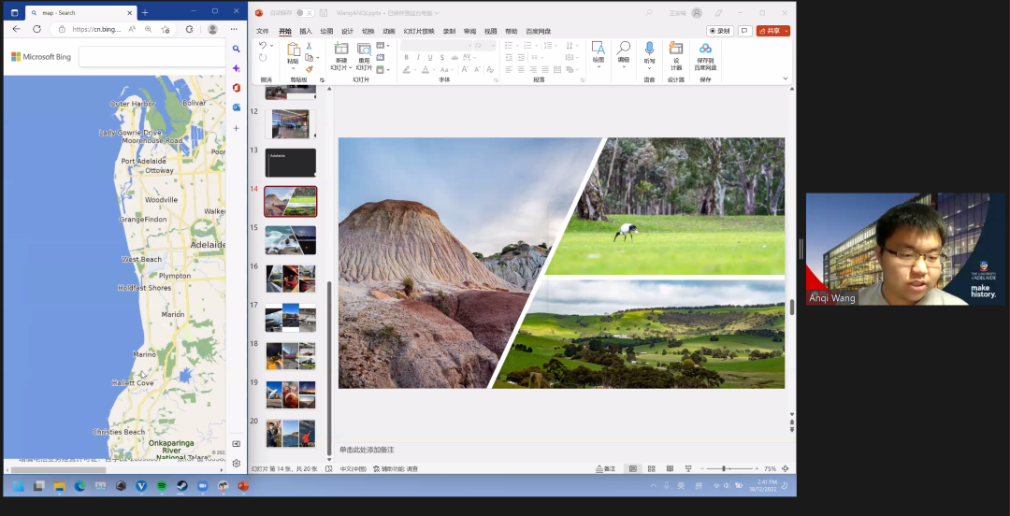The width and height of the screenshot is (1010, 516).
Task: Click the Outlook icon in Edge sidebar
Action: coord(237,107)
